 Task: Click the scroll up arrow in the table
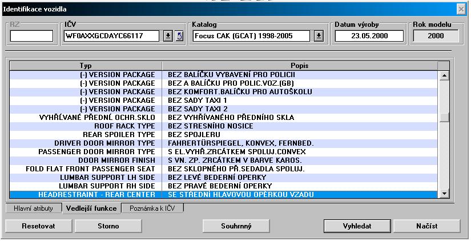coord(444,75)
